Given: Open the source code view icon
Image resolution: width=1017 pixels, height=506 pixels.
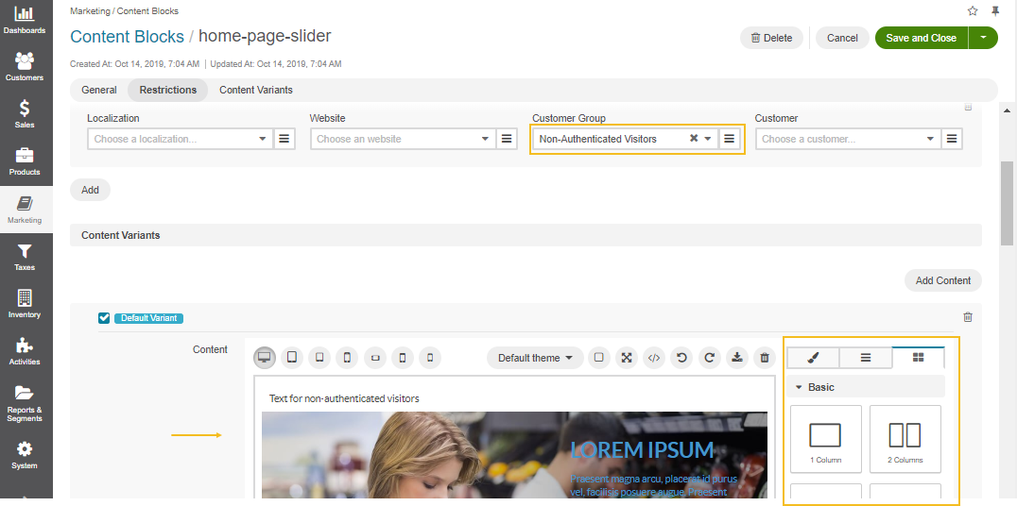Looking at the screenshot, I should [654, 357].
